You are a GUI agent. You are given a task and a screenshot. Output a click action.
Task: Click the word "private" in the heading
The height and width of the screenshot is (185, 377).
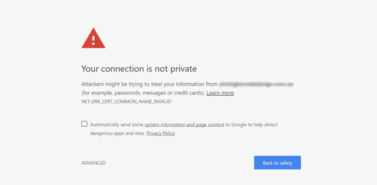coord(184,69)
